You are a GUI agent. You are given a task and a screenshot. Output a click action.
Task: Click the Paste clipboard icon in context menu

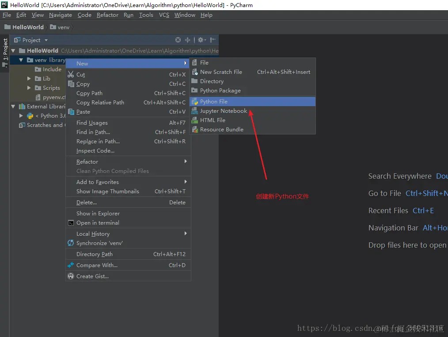tap(71, 111)
